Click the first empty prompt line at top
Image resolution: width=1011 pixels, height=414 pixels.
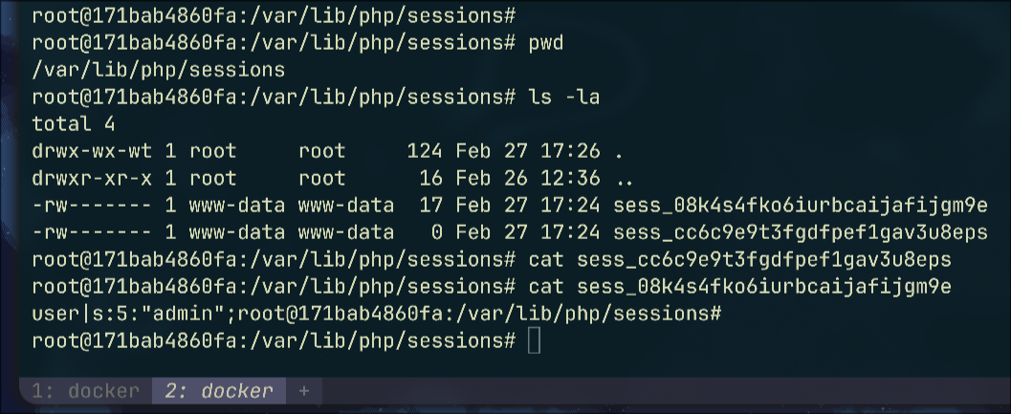click(x=274, y=17)
